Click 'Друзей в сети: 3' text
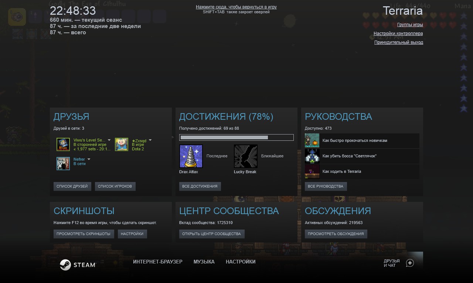This screenshot has width=473, height=283. (x=69, y=128)
